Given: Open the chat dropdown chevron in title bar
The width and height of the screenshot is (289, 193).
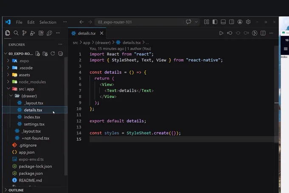Looking at the screenshot, I should (x=196, y=22).
